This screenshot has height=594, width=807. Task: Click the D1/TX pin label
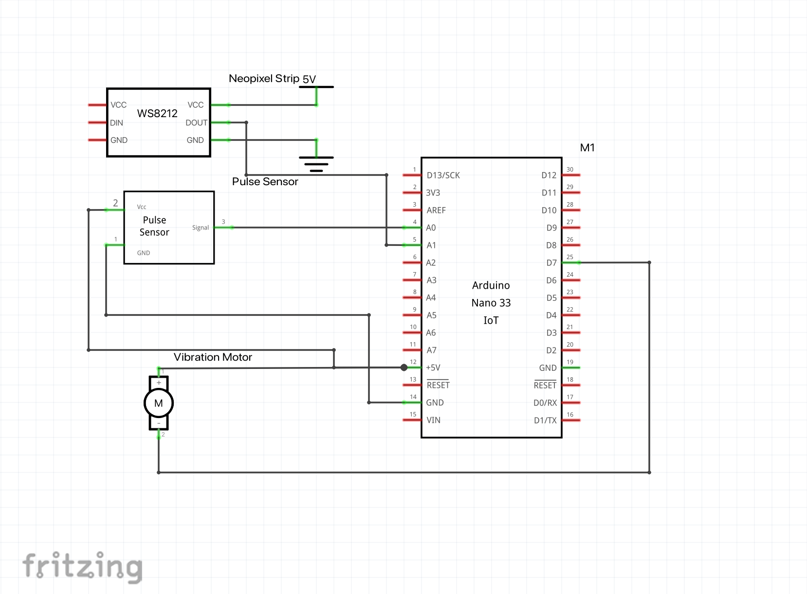[x=545, y=420]
